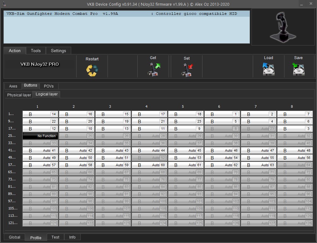This screenshot has width=317, height=243.
Task: Select the Auto 48 button cell
Action: coord(295,150)
